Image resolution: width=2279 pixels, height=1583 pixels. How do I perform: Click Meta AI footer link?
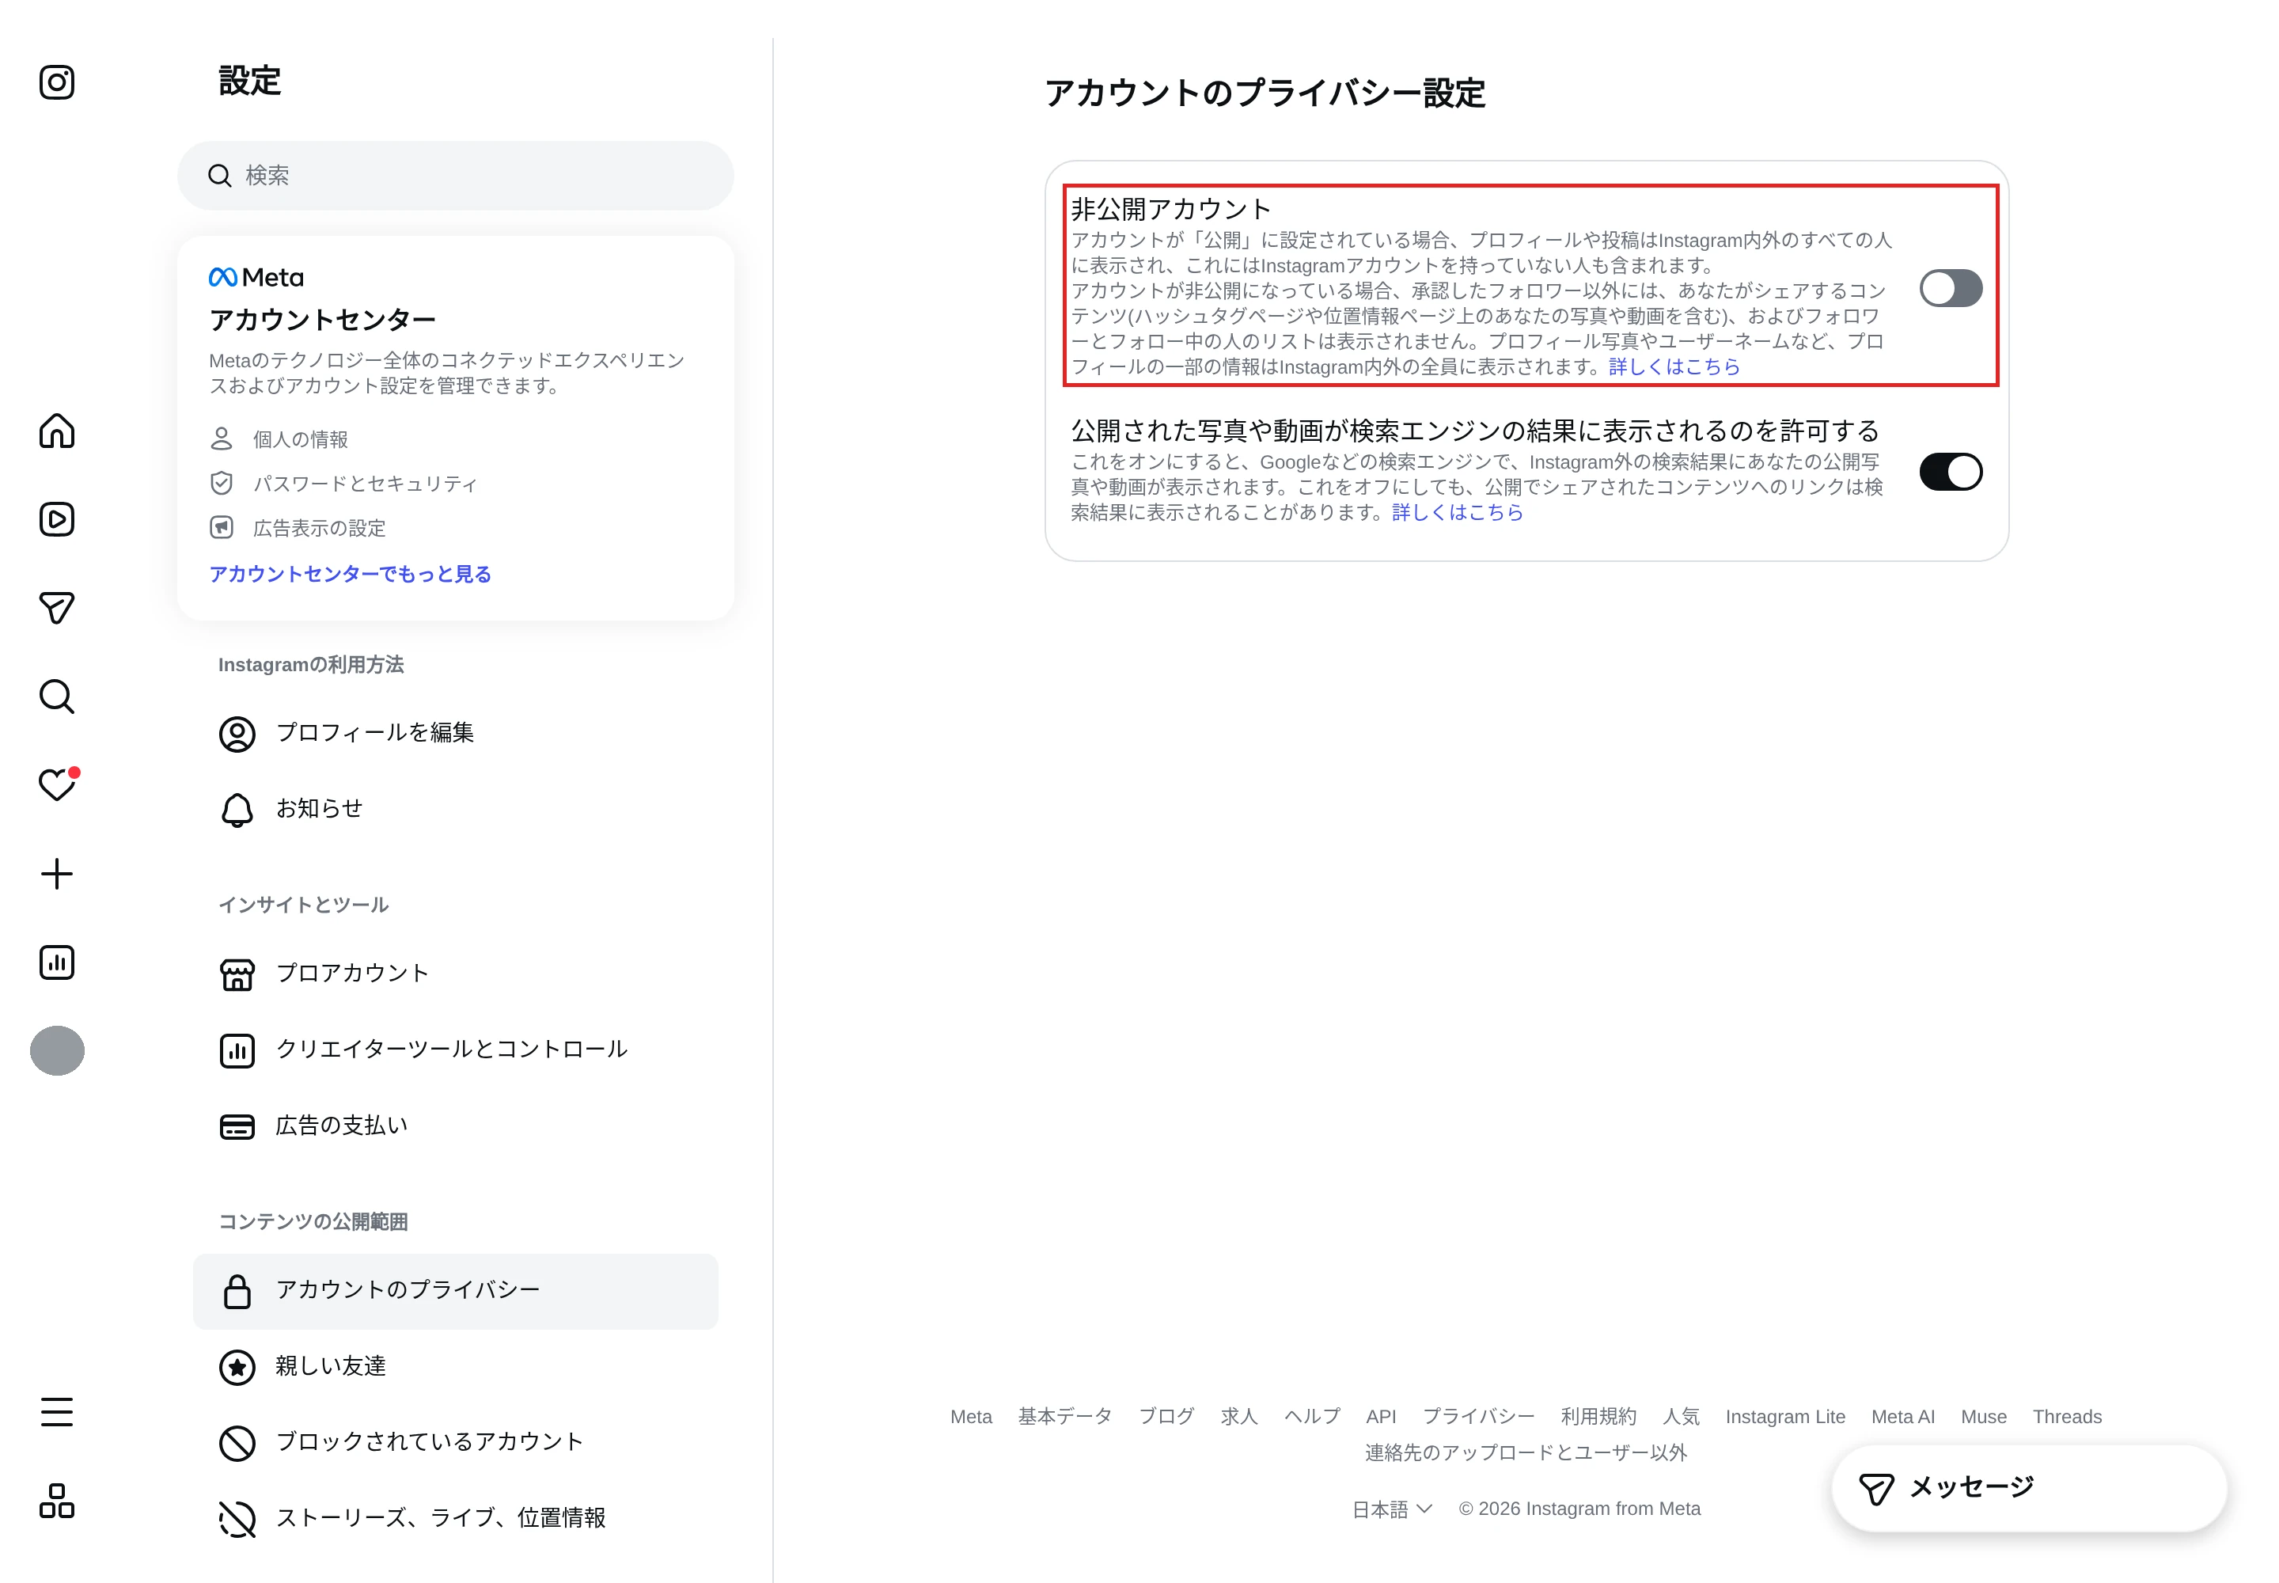point(1902,1418)
